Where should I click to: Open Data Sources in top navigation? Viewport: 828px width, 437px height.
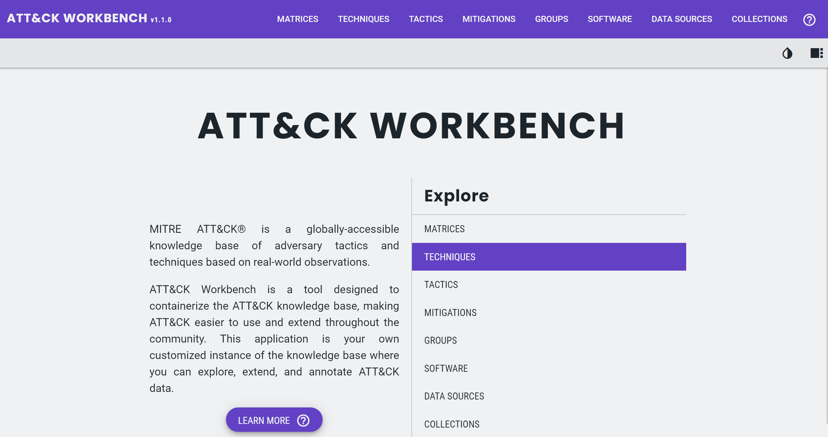[681, 19]
